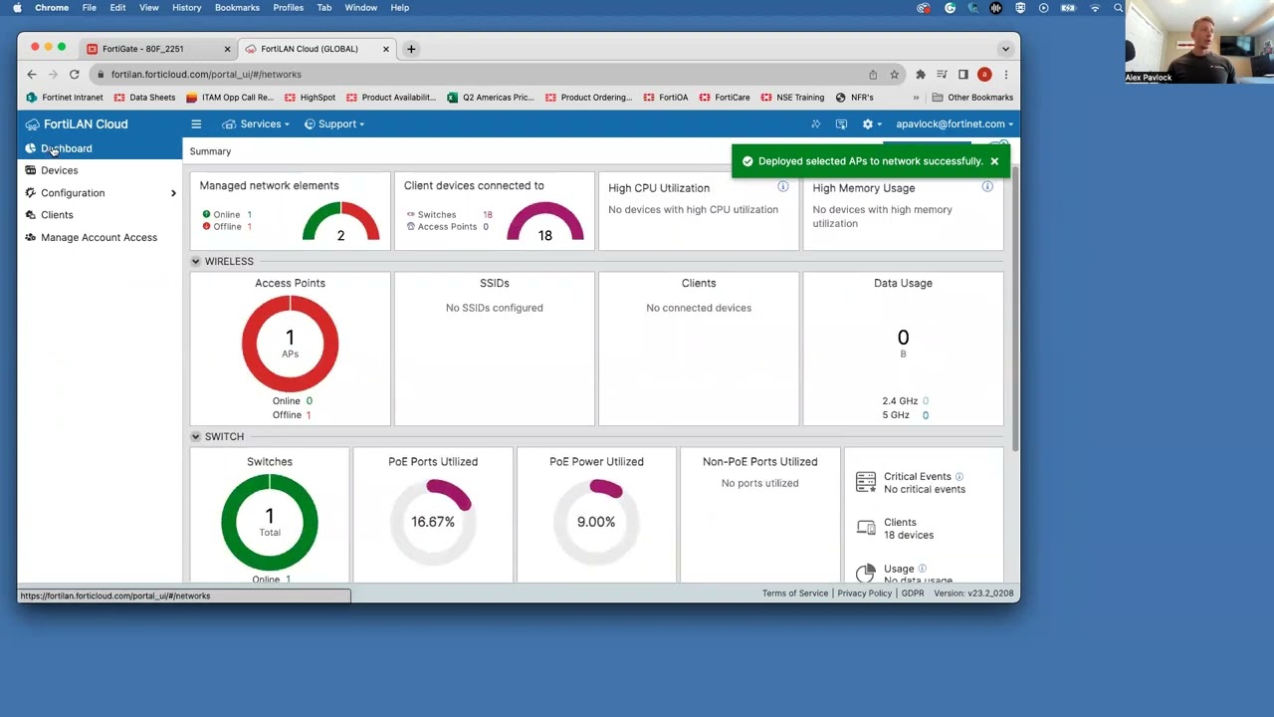Open the Services dropdown menu
The width and height of the screenshot is (1274, 717).
(257, 124)
